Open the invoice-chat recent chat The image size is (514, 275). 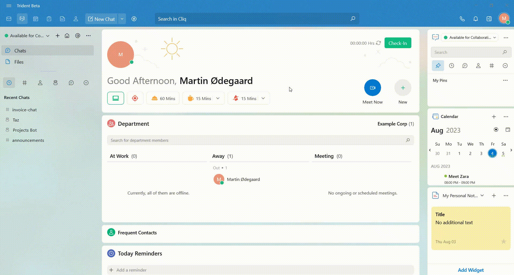click(x=24, y=110)
